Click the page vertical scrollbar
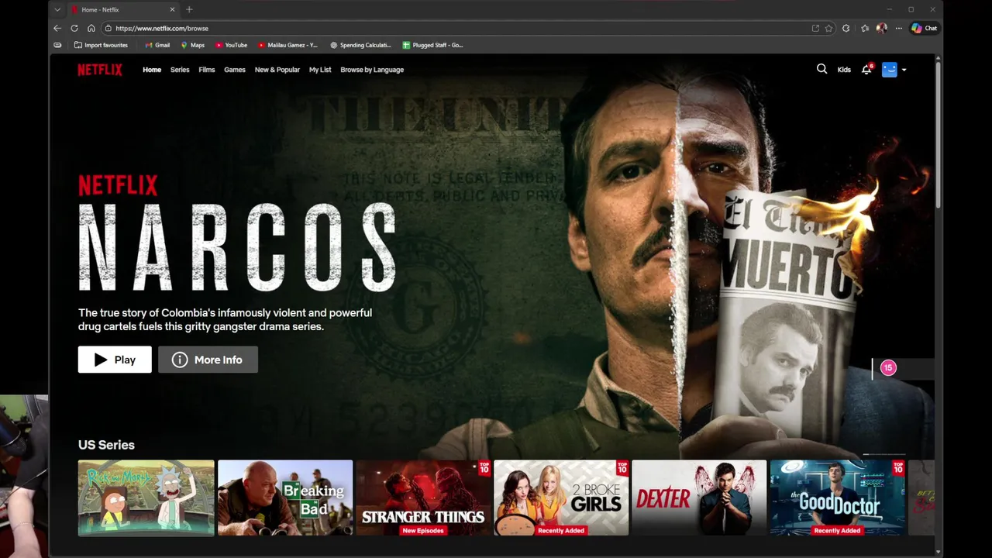This screenshot has width=992, height=558. coord(939,136)
